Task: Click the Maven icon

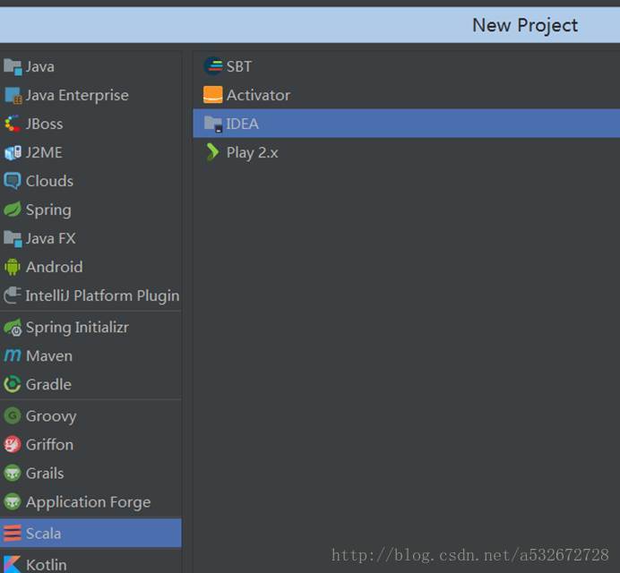Action: [x=13, y=355]
